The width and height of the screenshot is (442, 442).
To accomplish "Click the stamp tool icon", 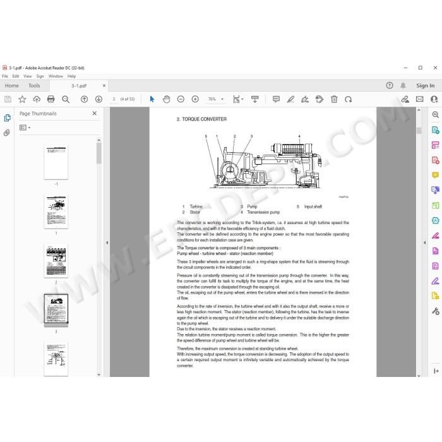I will (x=320, y=99).
